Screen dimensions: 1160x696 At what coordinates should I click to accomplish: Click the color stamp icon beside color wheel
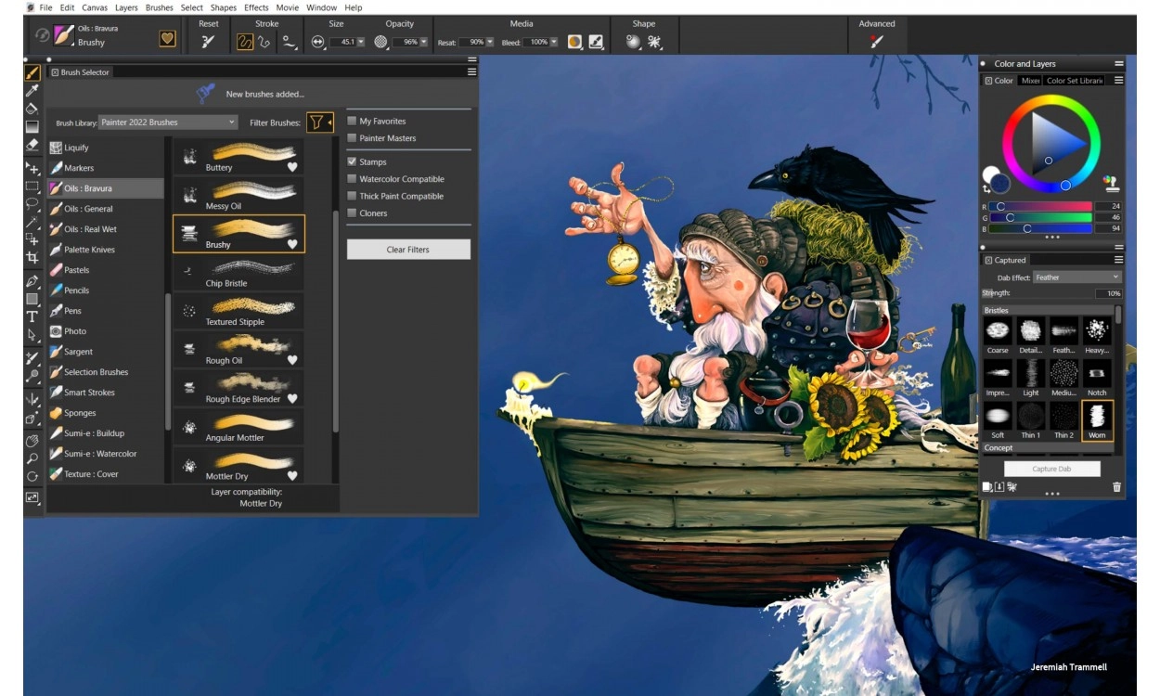(1111, 183)
